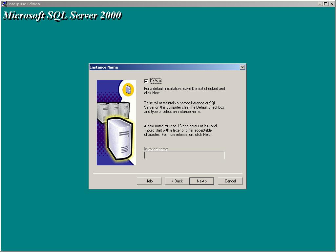Close the Instance Name dialog

242,67
